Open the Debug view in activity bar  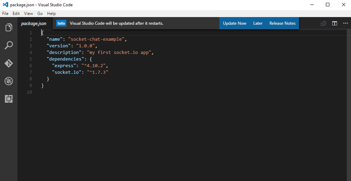[x=9, y=81]
